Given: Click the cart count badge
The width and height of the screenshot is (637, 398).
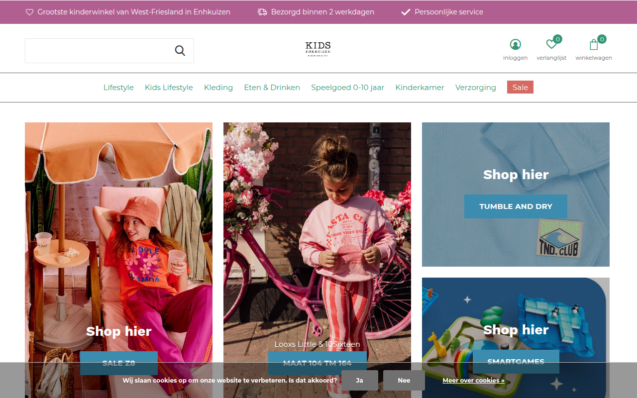Looking at the screenshot, I should [602, 39].
